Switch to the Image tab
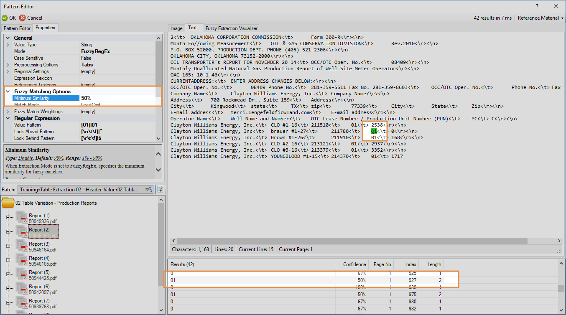 click(176, 28)
